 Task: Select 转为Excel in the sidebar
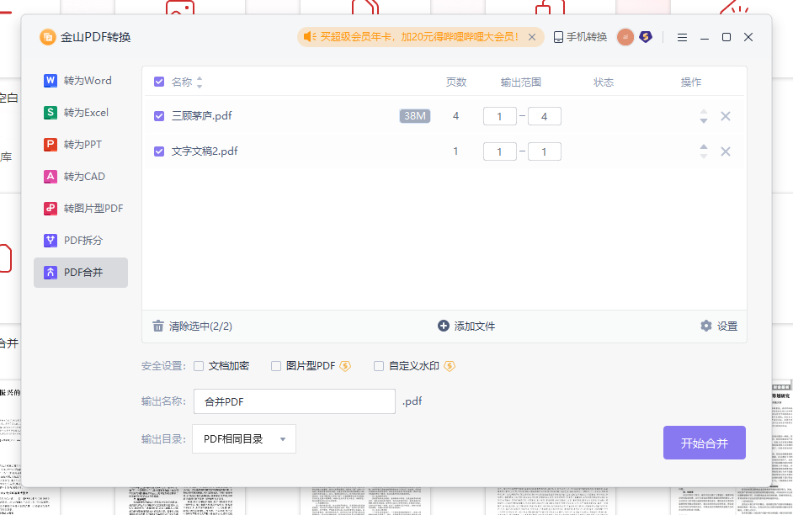point(81,113)
